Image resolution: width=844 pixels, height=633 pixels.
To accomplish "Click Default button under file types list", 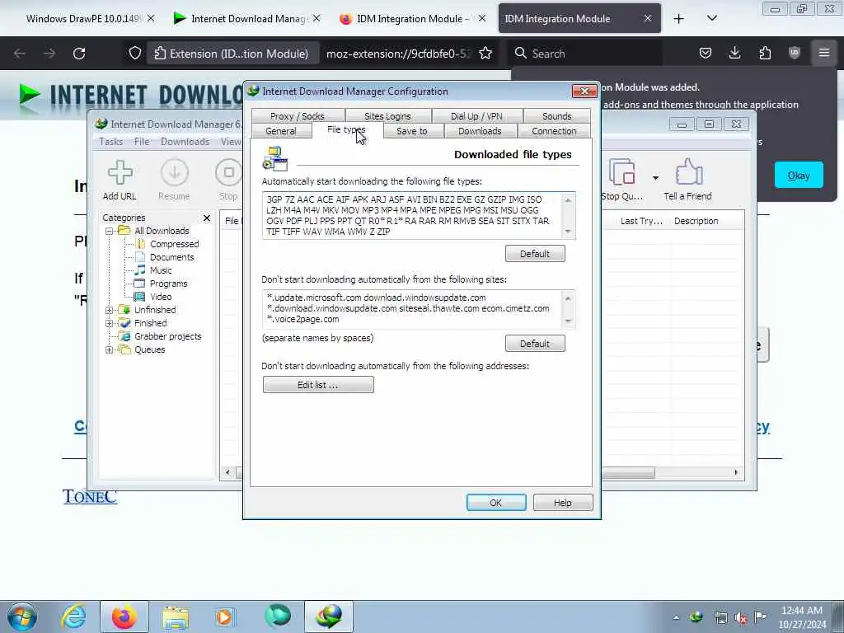I will point(534,254).
